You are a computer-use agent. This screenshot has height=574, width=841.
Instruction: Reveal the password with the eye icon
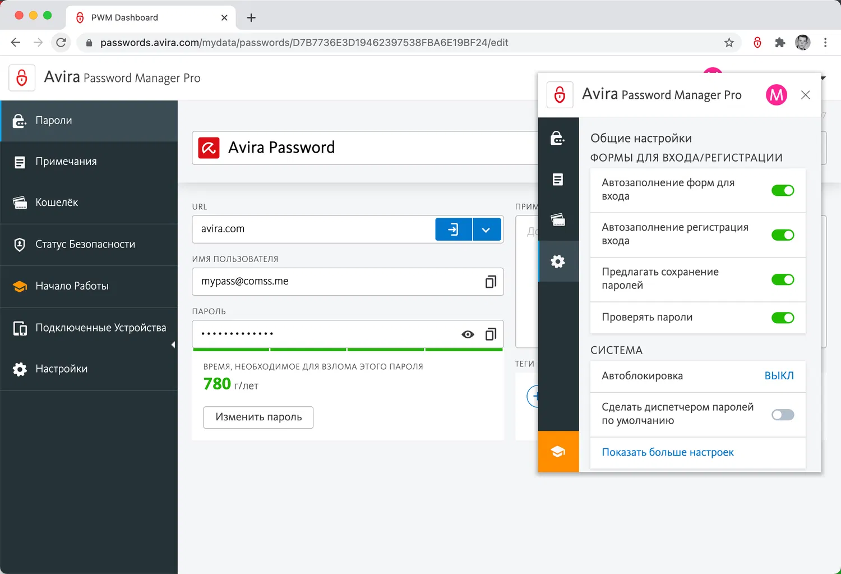click(x=468, y=334)
